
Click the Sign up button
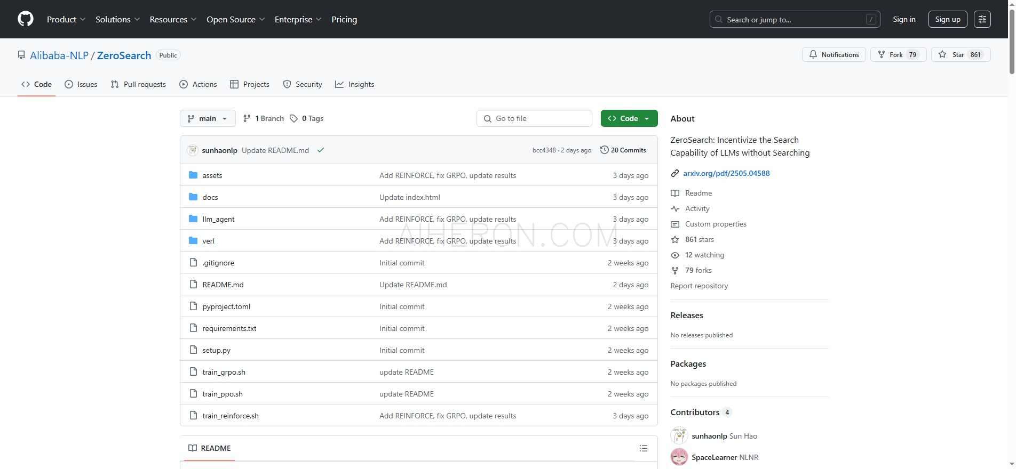click(948, 19)
